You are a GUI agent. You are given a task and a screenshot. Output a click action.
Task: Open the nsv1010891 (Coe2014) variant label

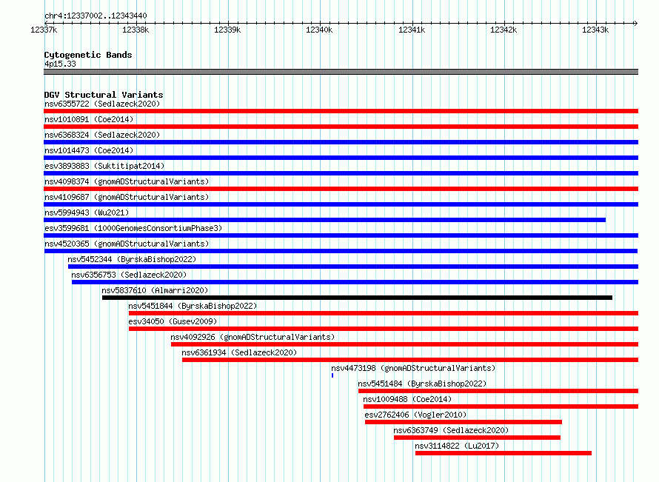[x=89, y=119]
